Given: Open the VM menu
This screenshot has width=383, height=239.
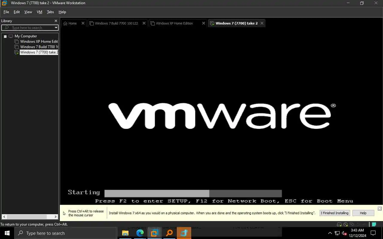Looking at the screenshot, I should click(39, 12).
